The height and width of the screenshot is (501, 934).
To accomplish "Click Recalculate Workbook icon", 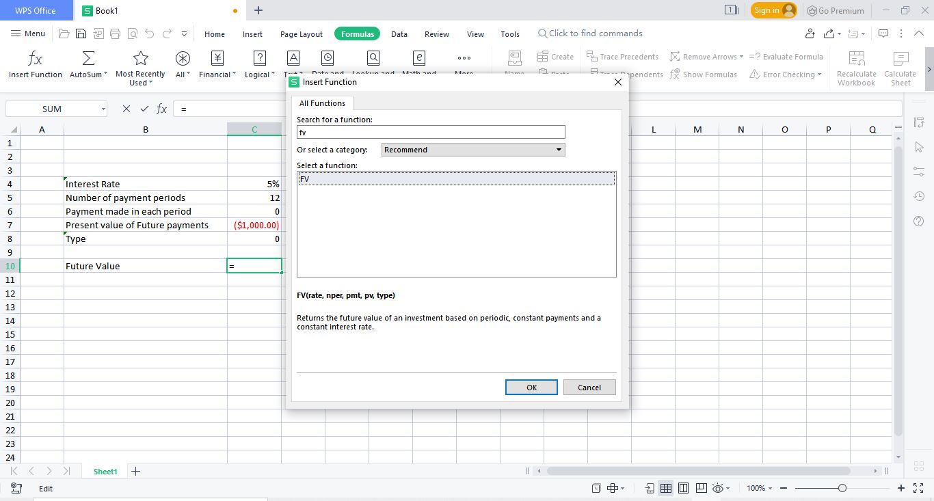I will pos(856,58).
